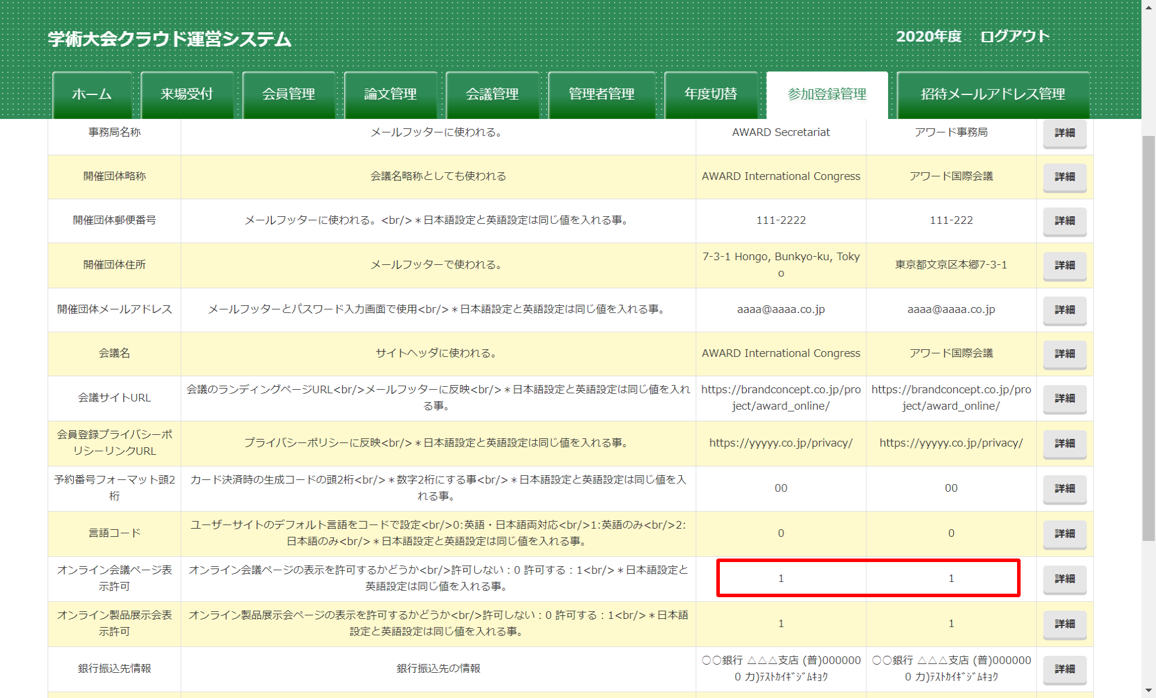Go to 会員管理 tab

coord(288,94)
